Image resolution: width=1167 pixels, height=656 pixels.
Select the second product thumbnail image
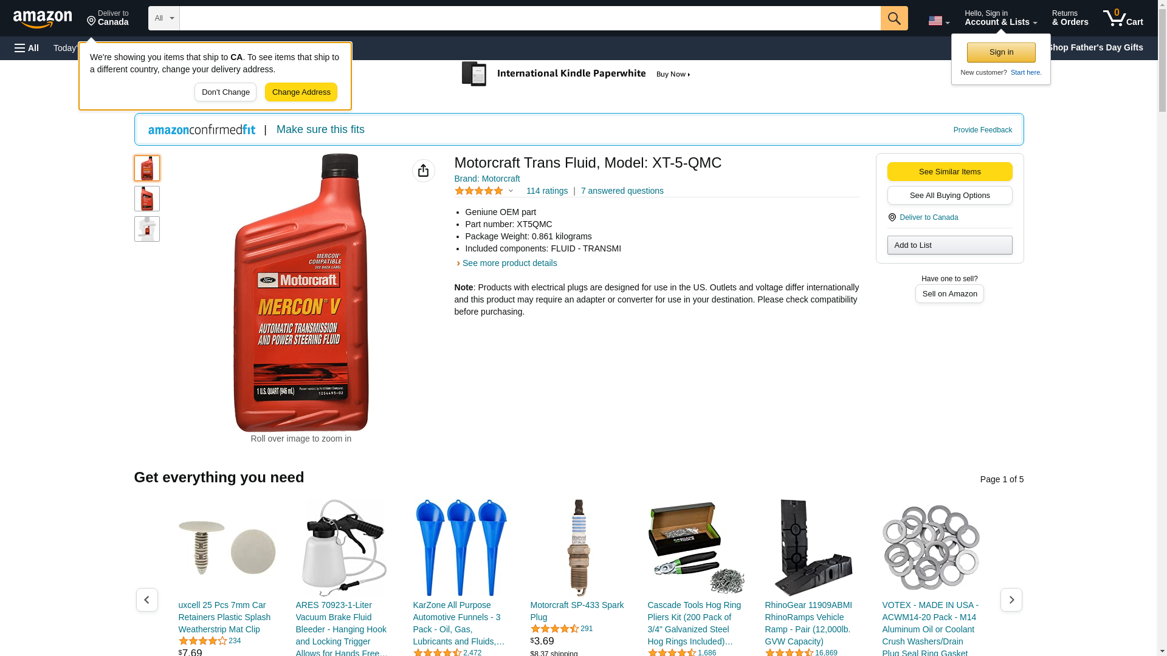[x=147, y=199]
